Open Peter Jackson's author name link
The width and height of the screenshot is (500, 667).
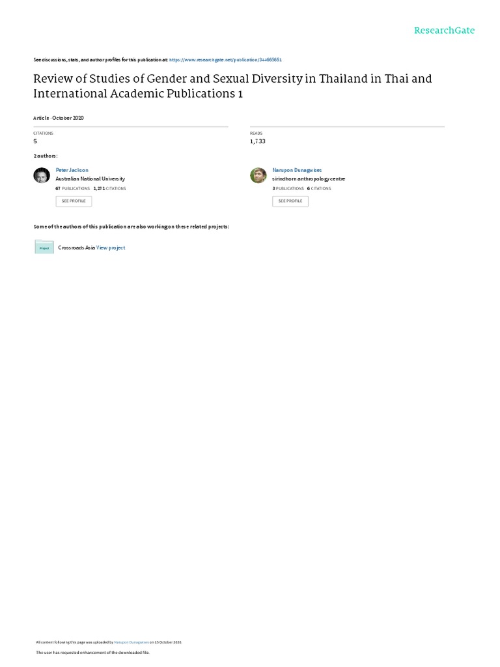(72, 170)
